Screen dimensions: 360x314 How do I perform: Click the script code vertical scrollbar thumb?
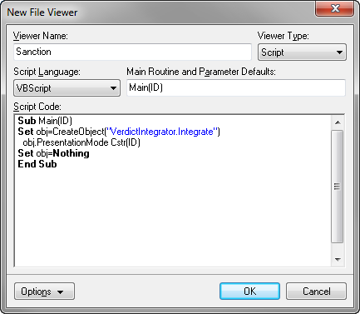tap(338, 187)
